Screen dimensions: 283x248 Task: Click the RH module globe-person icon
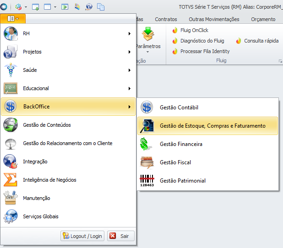pos(11,33)
